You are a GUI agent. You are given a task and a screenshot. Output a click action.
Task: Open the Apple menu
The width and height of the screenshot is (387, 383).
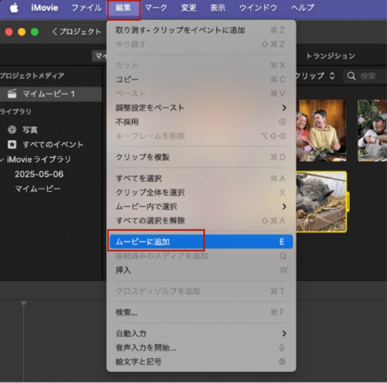coord(14,8)
